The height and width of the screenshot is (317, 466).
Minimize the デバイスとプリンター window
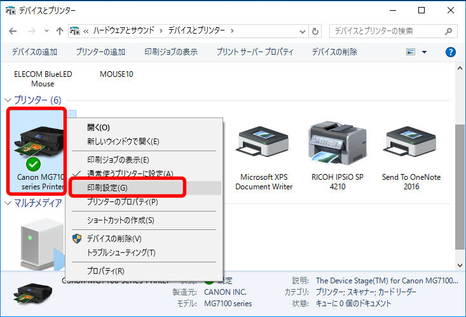[393, 10]
